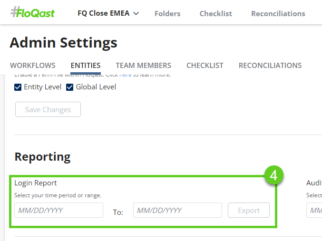322x241 pixels.
Task: Click the Save Changes button
Action: tap(48, 109)
